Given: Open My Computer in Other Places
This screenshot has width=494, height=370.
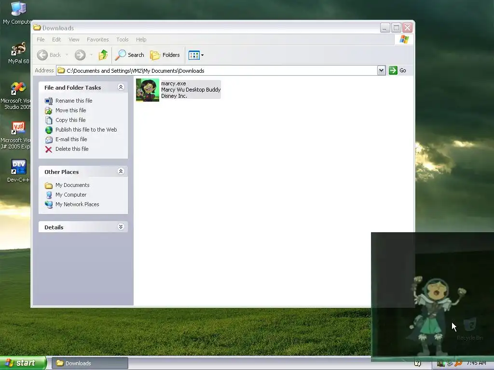Looking at the screenshot, I should click(71, 195).
